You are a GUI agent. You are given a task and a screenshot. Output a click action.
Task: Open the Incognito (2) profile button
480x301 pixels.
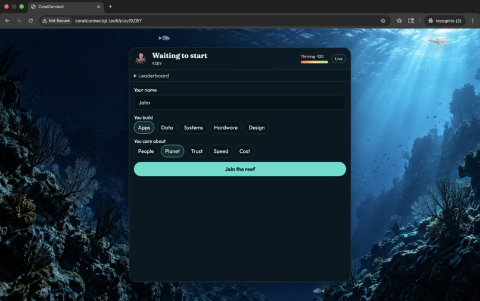point(445,21)
